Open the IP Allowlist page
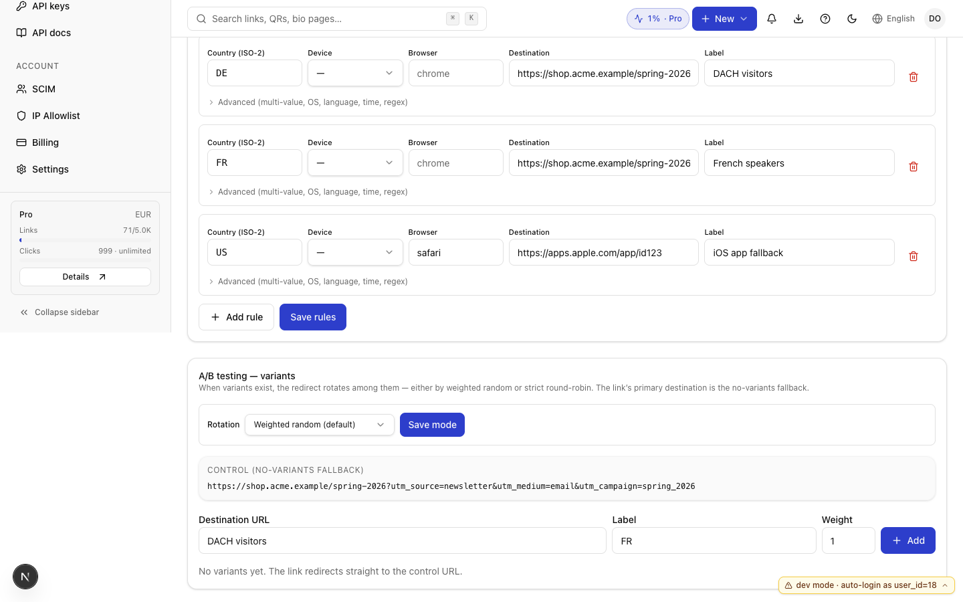The width and height of the screenshot is (963, 602). pyautogui.click(x=48, y=116)
